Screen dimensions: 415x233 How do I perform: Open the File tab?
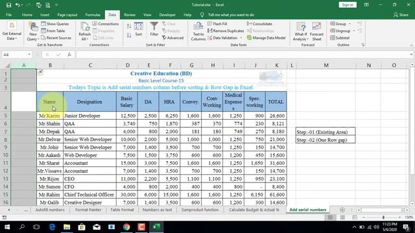point(8,15)
